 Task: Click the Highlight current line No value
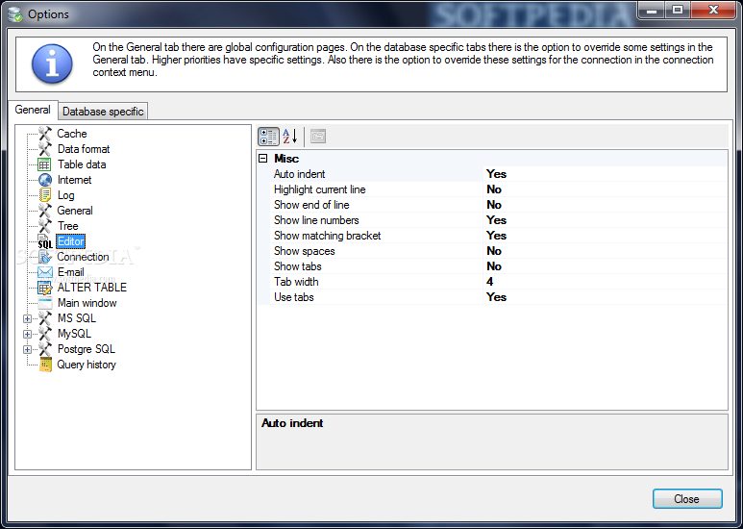[x=494, y=189]
